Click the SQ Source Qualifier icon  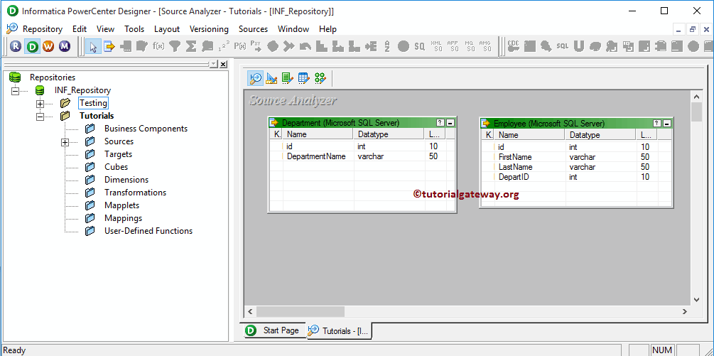click(419, 46)
